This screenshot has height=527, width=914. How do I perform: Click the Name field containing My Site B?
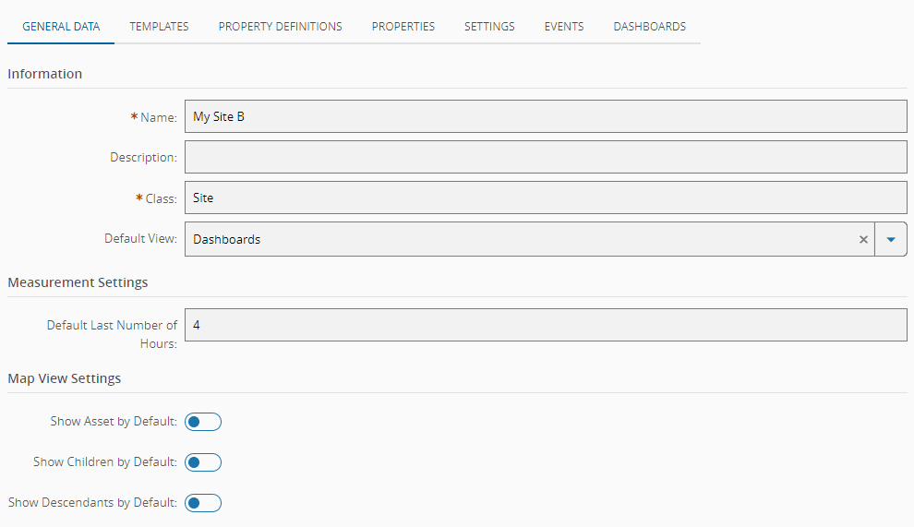pyautogui.click(x=545, y=117)
